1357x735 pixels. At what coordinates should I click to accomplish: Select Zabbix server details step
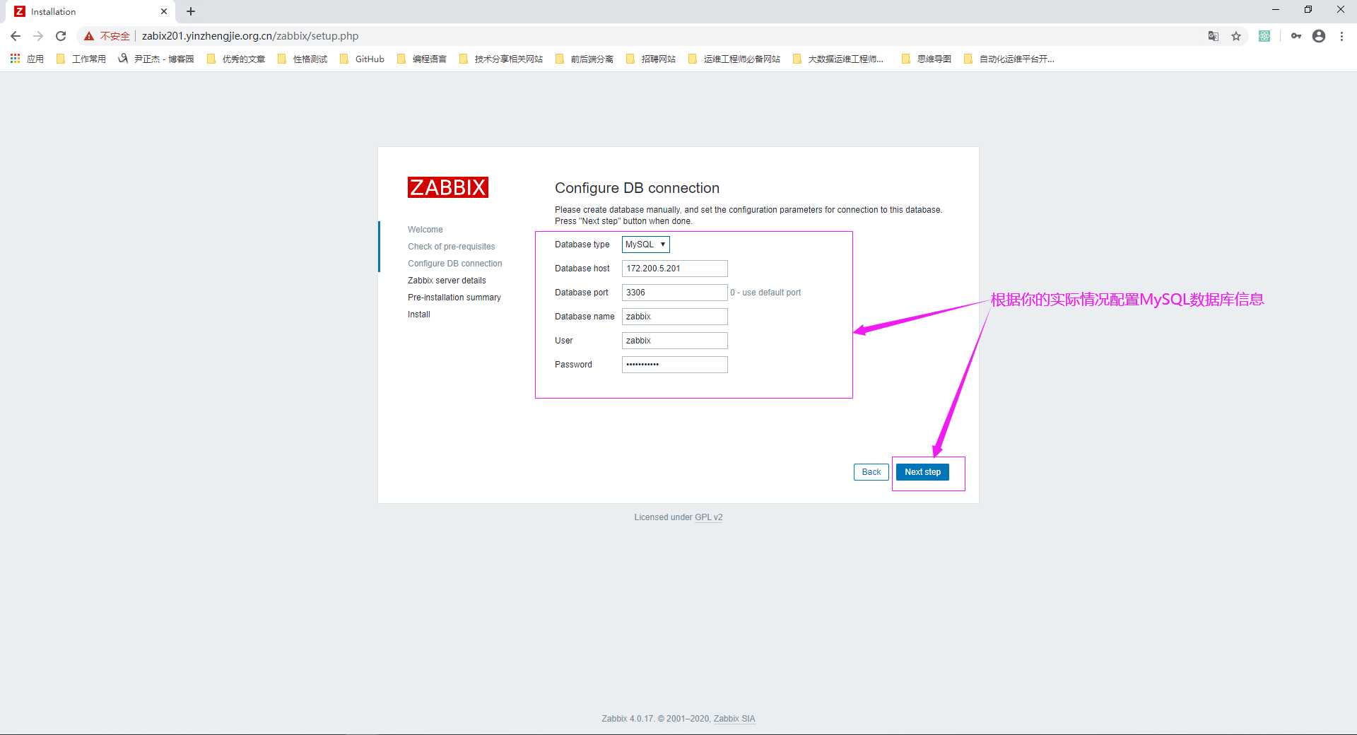point(447,281)
